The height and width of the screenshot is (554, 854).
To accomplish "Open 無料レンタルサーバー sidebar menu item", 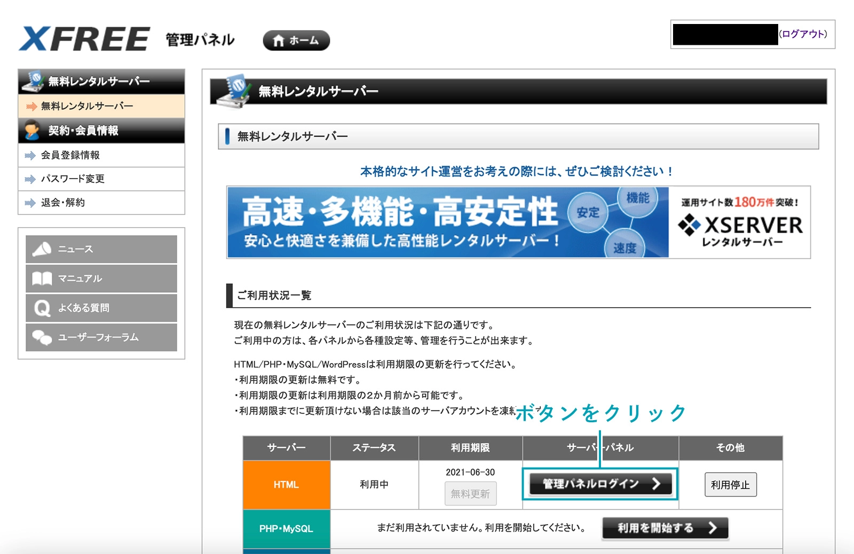I will point(101,106).
